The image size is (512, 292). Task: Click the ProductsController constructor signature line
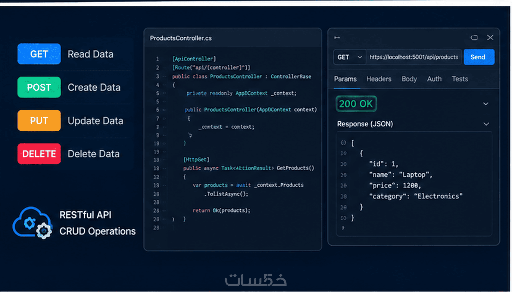pyautogui.click(x=251, y=110)
